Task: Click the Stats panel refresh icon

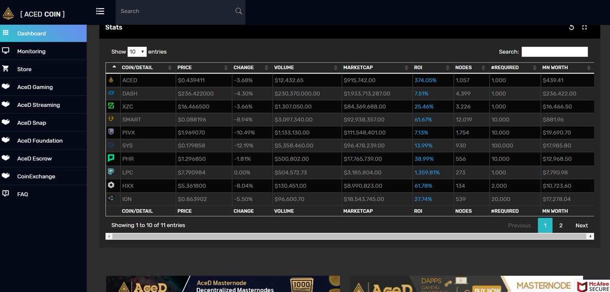Action: point(571,27)
